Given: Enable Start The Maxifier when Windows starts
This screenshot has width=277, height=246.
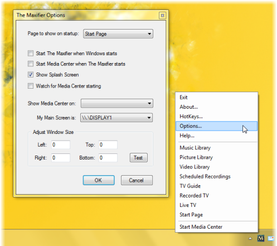Looking at the screenshot, I should [31, 54].
